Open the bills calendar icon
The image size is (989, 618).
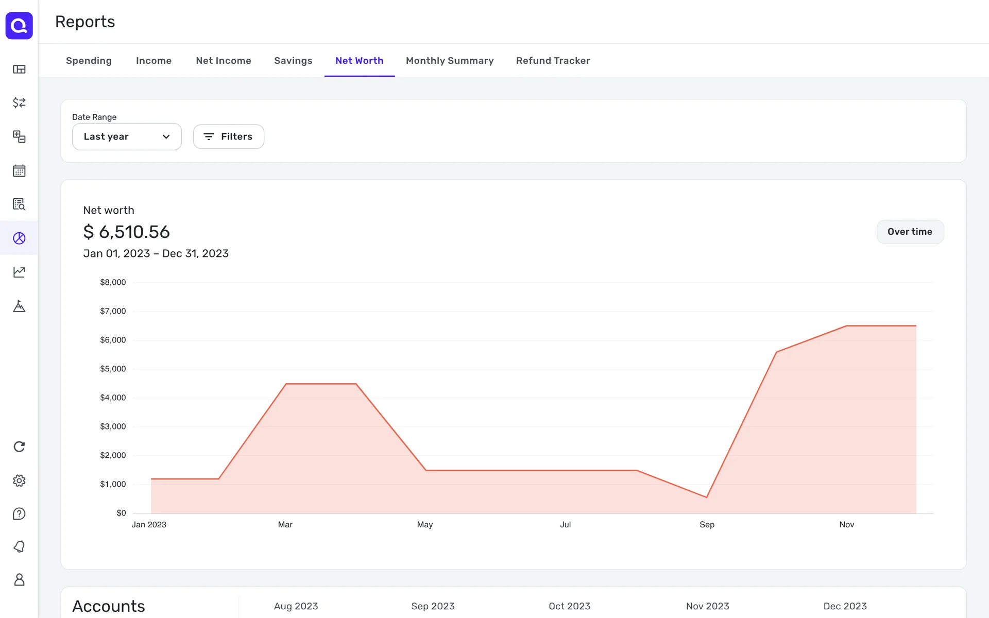coord(19,170)
